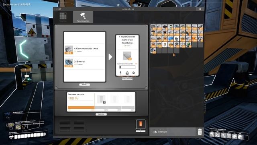
Task: Click the second power shard slot
Action: pyautogui.click(x=114, y=99)
